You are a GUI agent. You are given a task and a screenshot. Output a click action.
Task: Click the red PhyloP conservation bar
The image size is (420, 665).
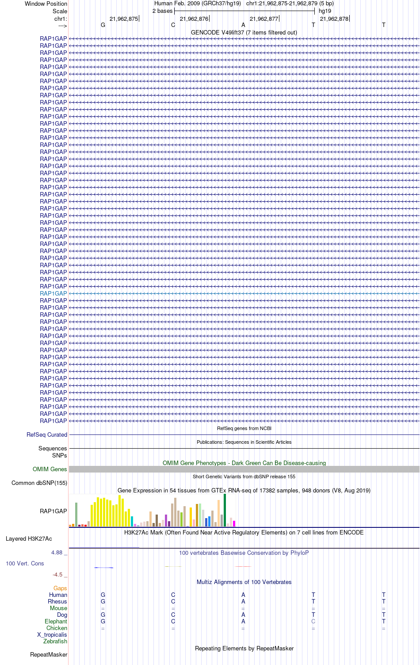click(x=243, y=566)
